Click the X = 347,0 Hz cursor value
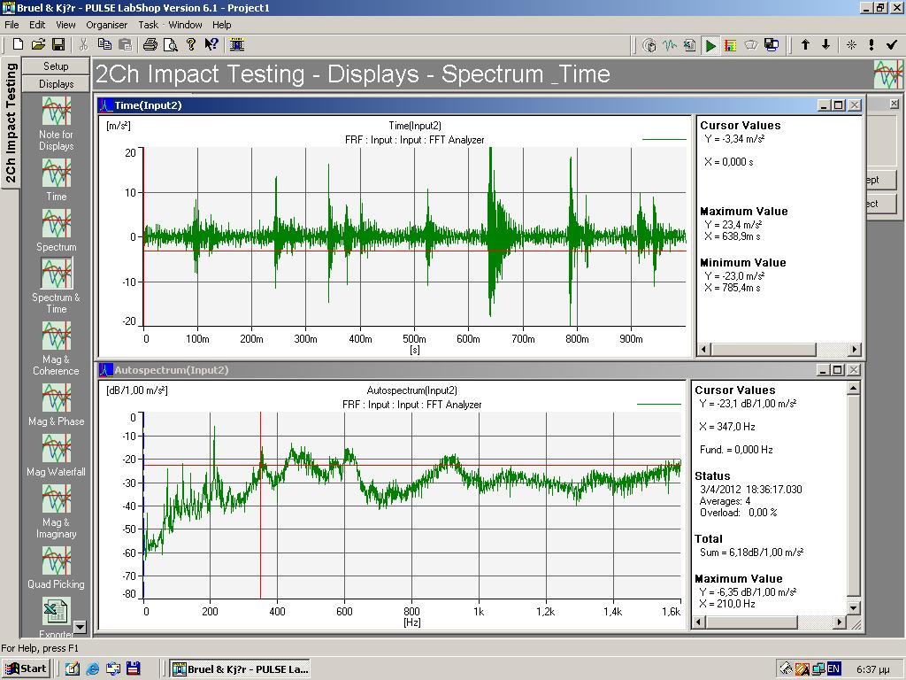Viewport: 906px width, 680px height. tap(727, 427)
